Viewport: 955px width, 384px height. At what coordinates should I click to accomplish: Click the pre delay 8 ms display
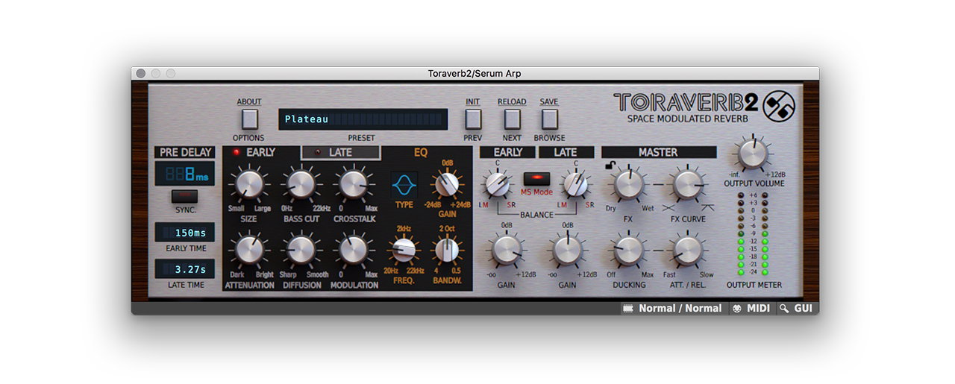185,174
